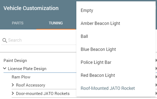The image size is (157, 99).
Task: Pick the Ball roof accessory option
Action: (116, 37)
